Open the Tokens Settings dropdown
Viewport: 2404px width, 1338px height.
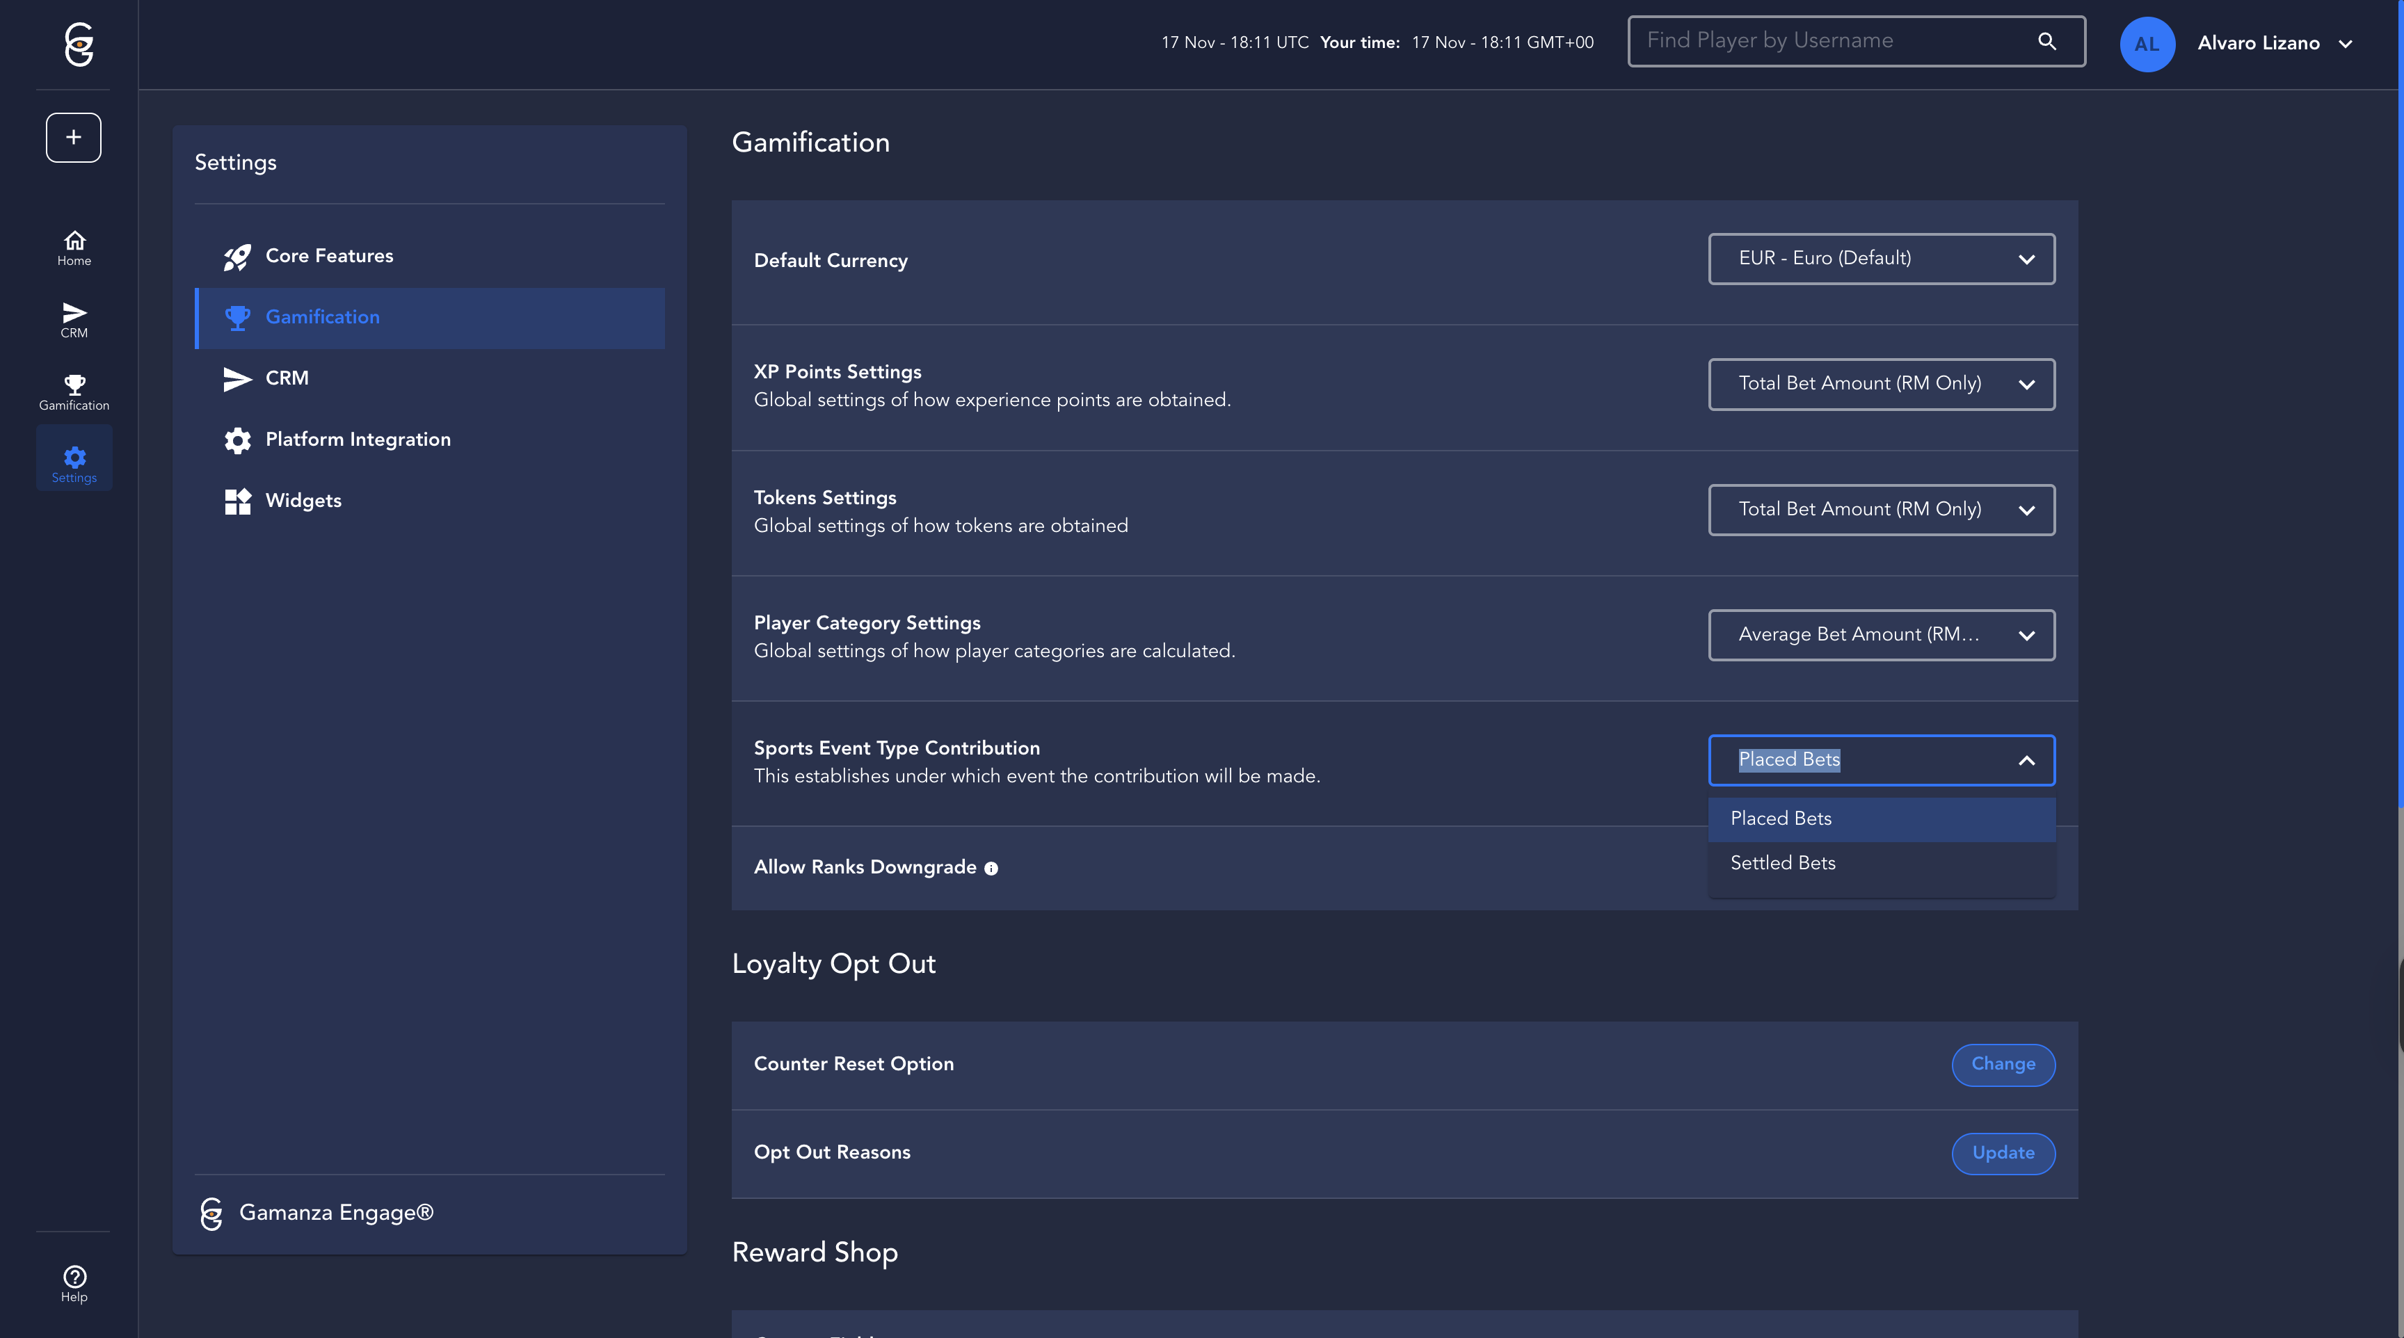tap(1880, 510)
